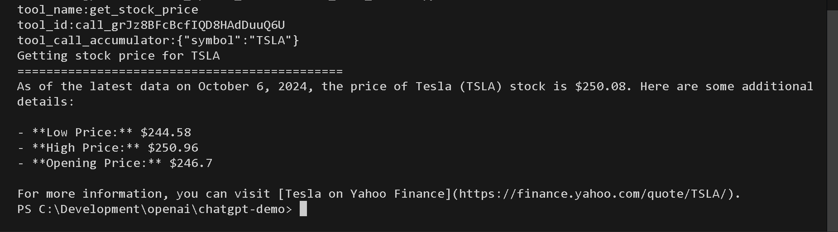Click the $244.58 low price value
The width and height of the screenshot is (838, 232).
coord(166,133)
